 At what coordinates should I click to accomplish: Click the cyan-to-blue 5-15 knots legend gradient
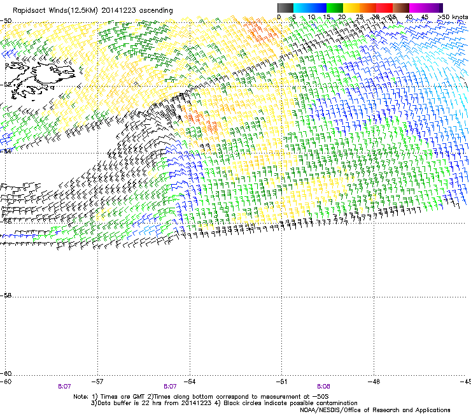pos(310,8)
